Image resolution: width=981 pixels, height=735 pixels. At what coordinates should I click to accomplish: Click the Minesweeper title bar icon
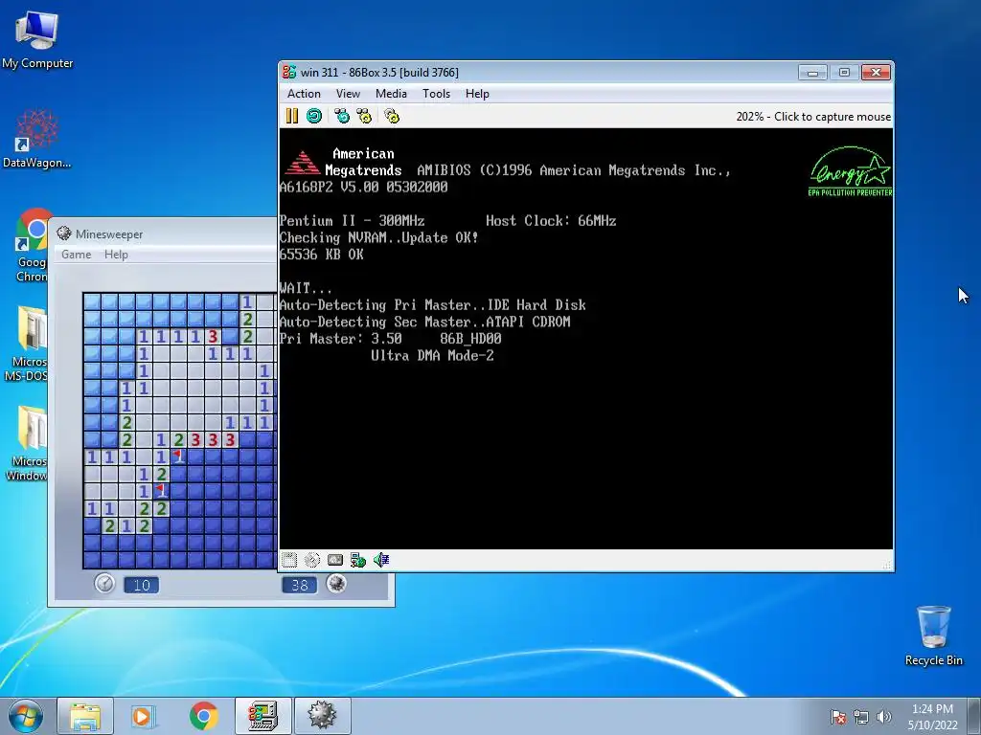coord(64,234)
